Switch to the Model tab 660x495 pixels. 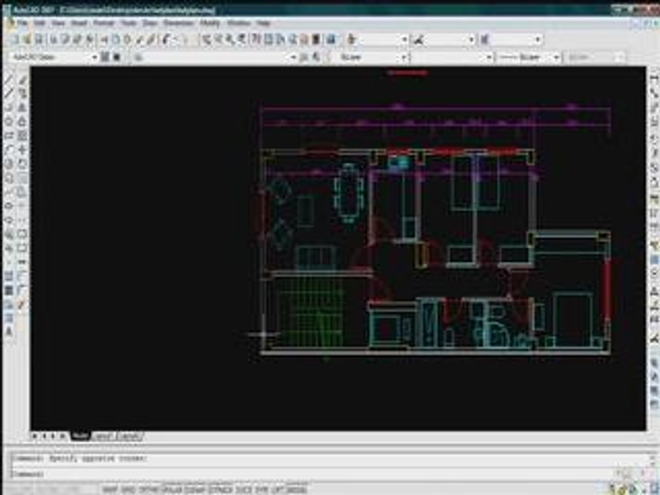(80, 436)
